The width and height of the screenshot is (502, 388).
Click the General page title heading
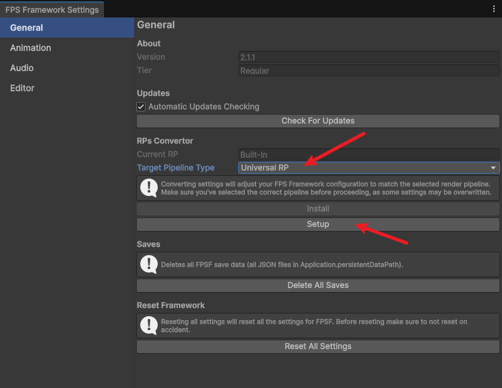156,25
